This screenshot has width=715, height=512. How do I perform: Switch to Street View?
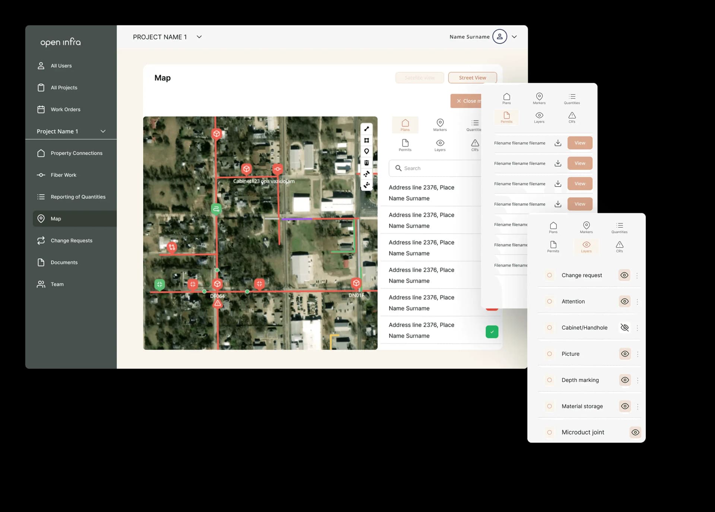pyautogui.click(x=472, y=78)
